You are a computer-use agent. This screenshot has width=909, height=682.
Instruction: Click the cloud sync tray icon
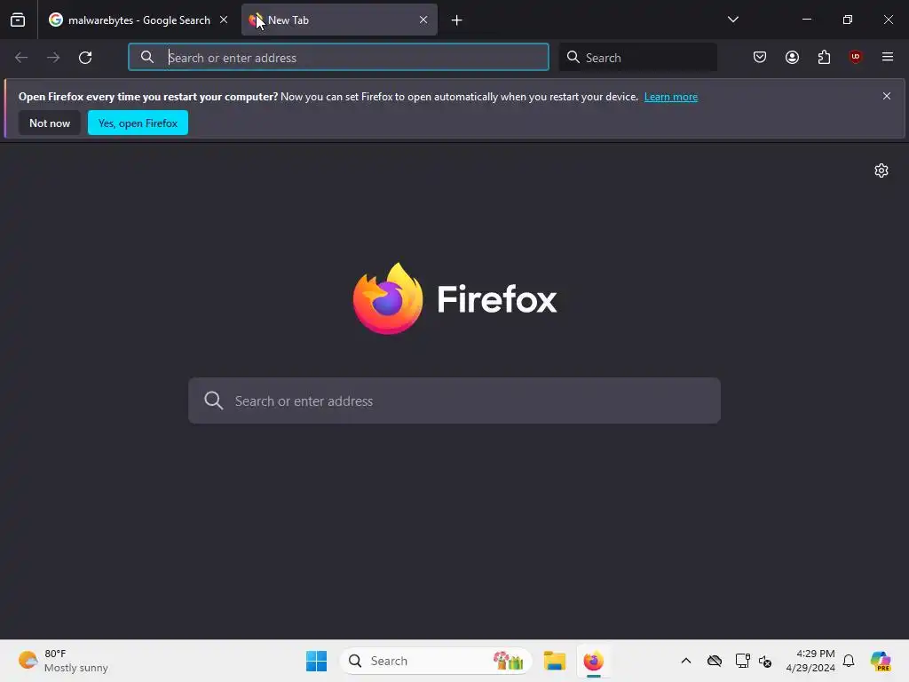tap(715, 661)
